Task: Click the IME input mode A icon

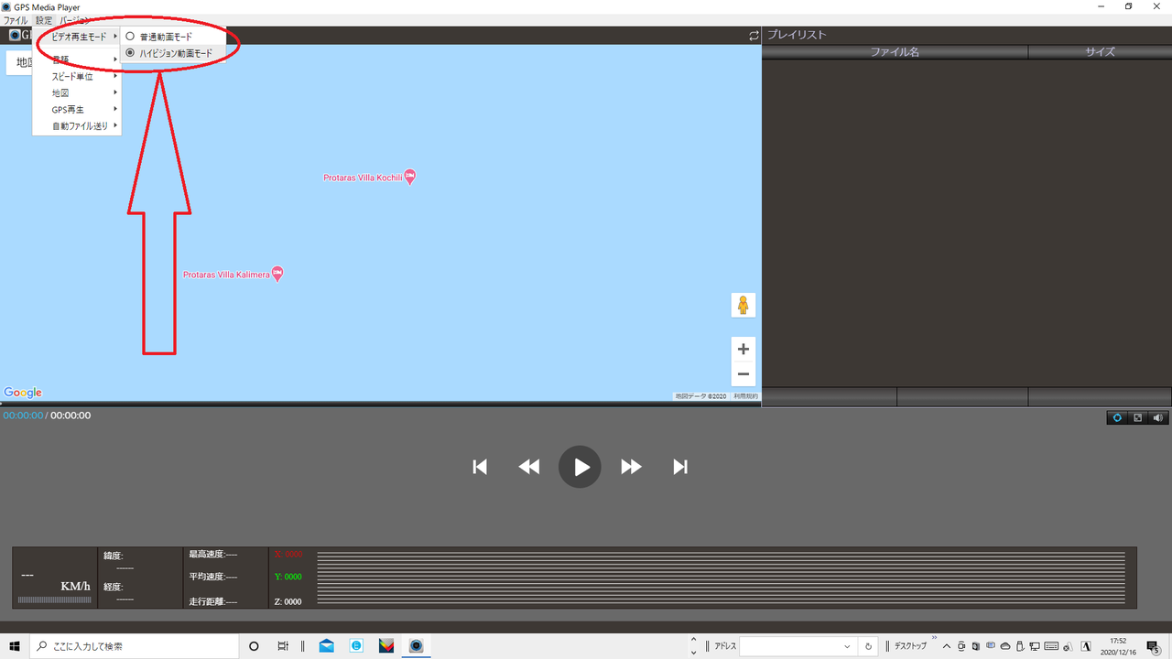Action: coord(1086,646)
